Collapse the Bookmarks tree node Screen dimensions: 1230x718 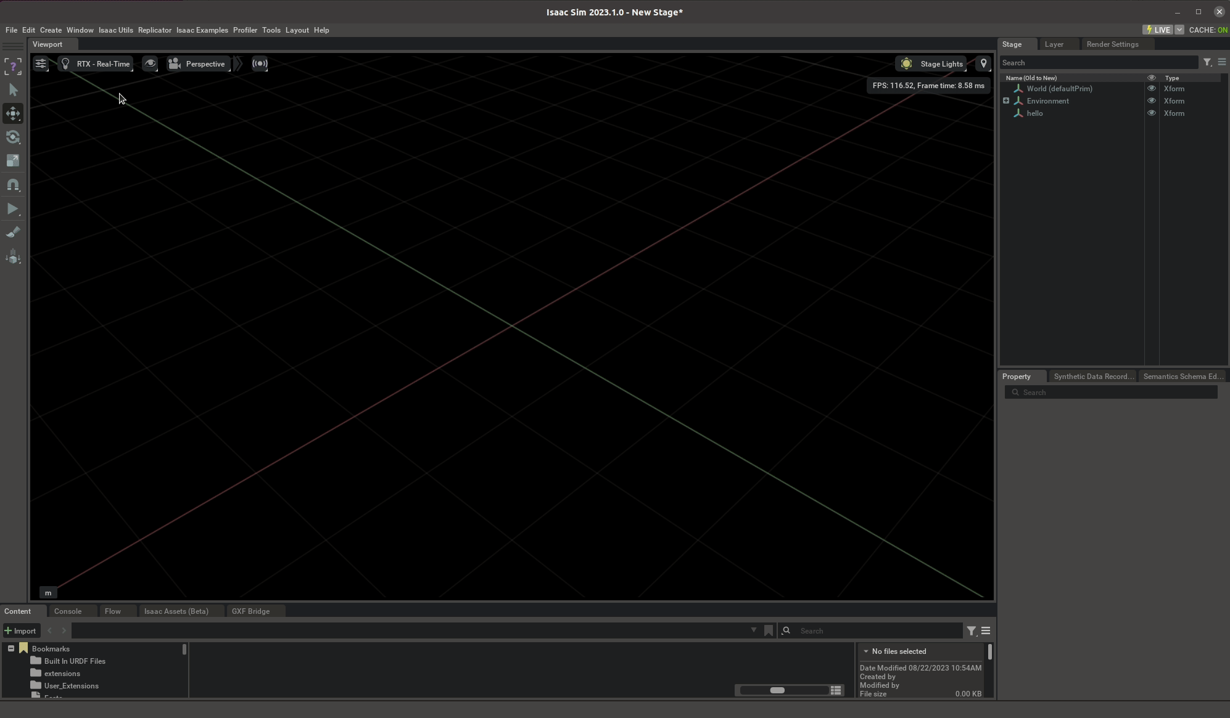(11, 648)
